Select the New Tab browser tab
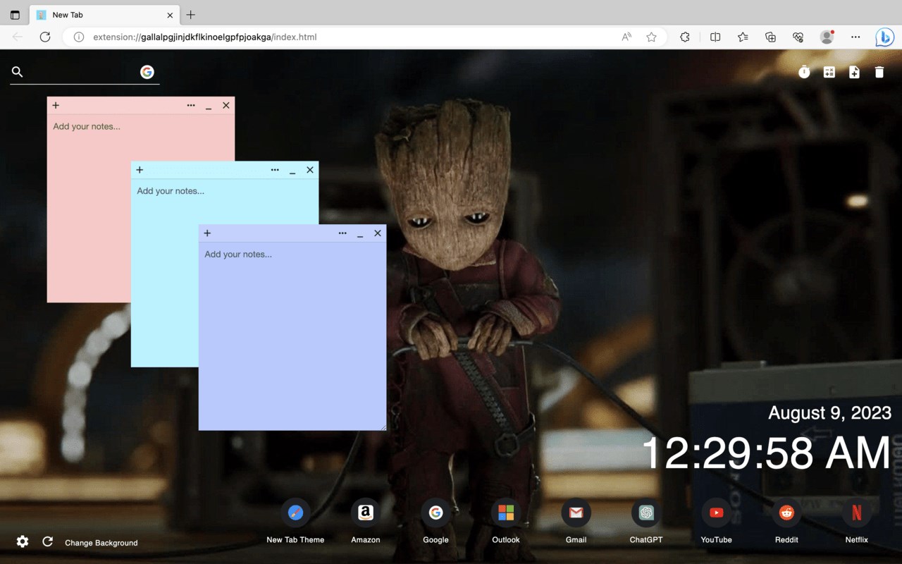This screenshot has height=564, width=902. point(104,15)
